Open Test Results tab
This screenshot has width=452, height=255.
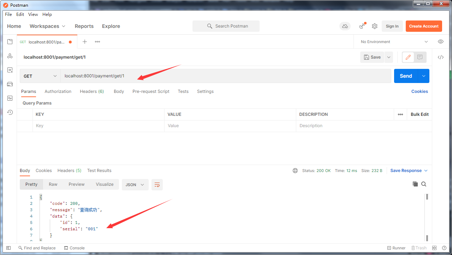pos(99,171)
